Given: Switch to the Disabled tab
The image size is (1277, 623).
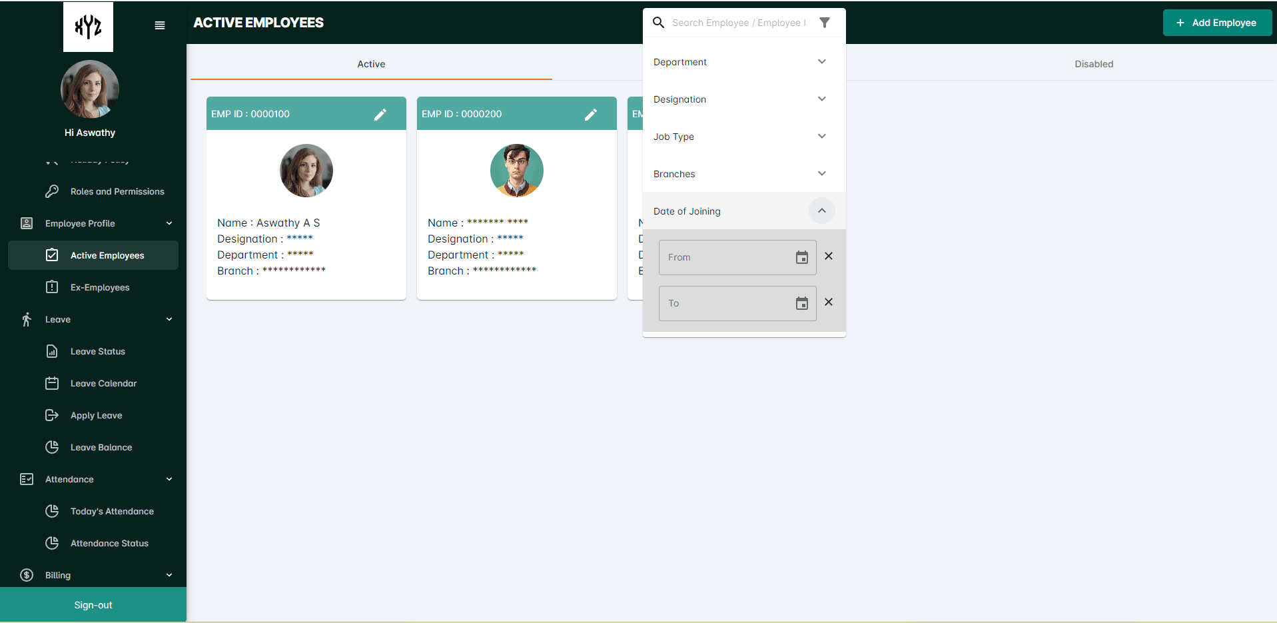Looking at the screenshot, I should click(x=1093, y=64).
